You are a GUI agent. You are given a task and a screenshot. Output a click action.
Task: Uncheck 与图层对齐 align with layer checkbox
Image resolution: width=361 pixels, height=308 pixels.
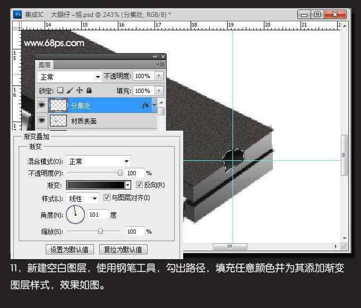pos(107,198)
